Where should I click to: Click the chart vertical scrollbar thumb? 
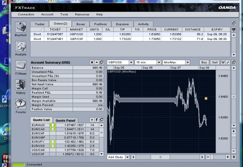click(234, 97)
